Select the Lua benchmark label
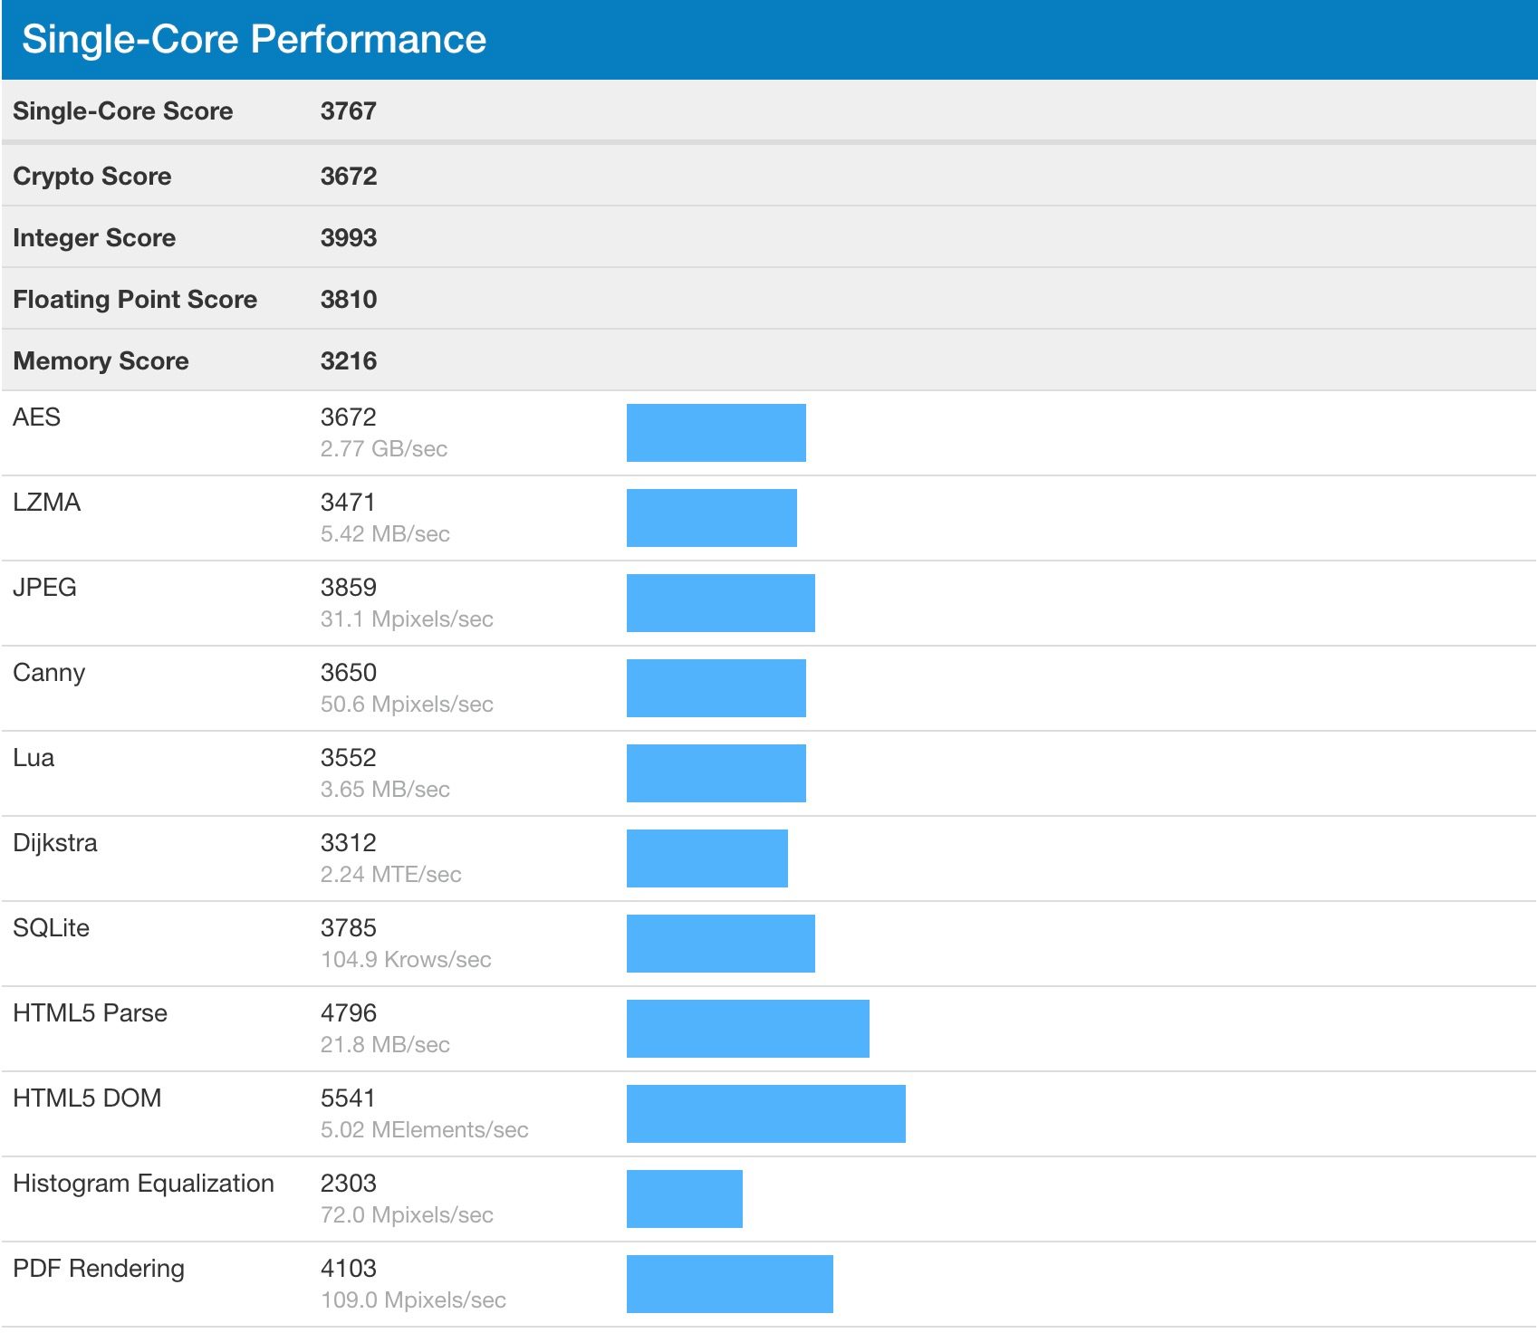This screenshot has width=1538, height=1333. [x=34, y=757]
